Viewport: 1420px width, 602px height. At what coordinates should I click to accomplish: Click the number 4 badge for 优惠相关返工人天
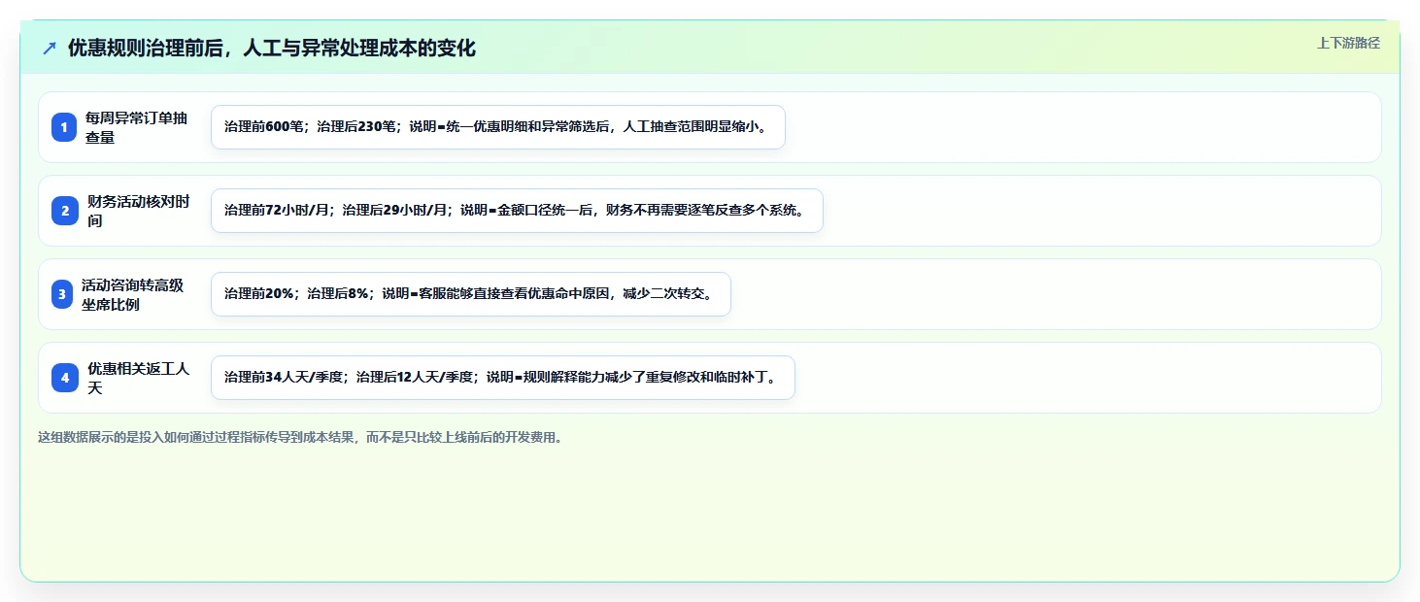(64, 378)
